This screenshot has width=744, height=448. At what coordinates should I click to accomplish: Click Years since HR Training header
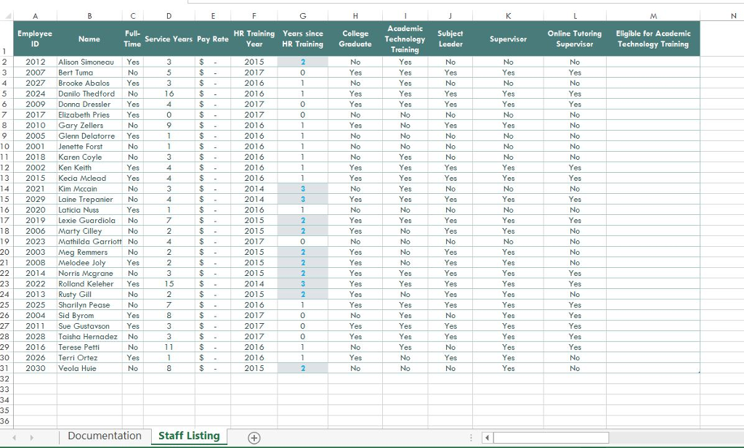click(x=303, y=39)
